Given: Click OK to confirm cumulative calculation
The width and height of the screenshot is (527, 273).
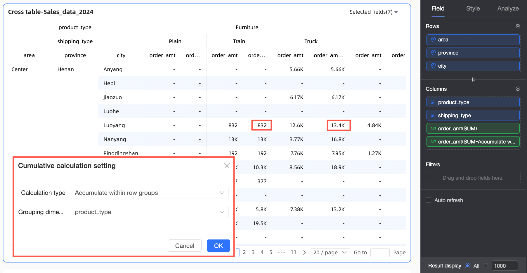Looking at the screenshot, I should [218, 246].
